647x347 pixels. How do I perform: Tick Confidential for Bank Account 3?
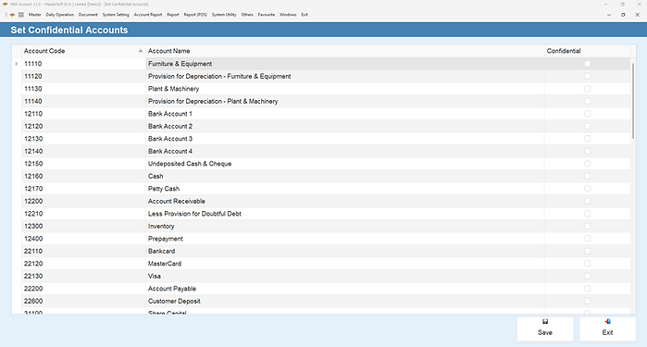[x=587, y=139]
